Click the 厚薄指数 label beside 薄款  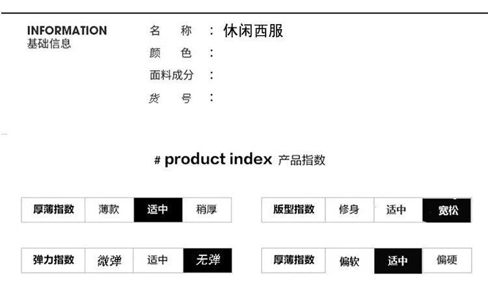pyautogui.click(x=53, y=210)
